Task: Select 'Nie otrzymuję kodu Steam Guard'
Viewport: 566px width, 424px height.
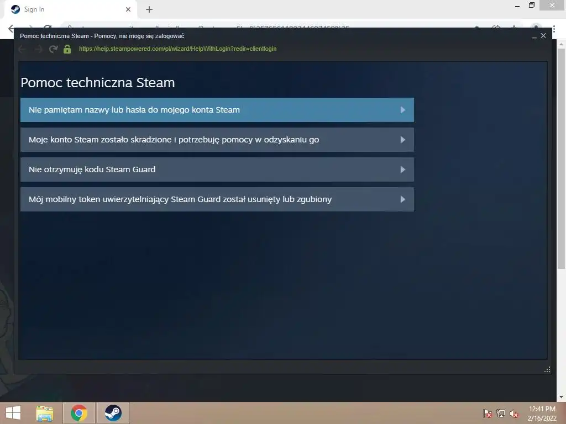Action: pyautogui.click(x=217, y=169)
